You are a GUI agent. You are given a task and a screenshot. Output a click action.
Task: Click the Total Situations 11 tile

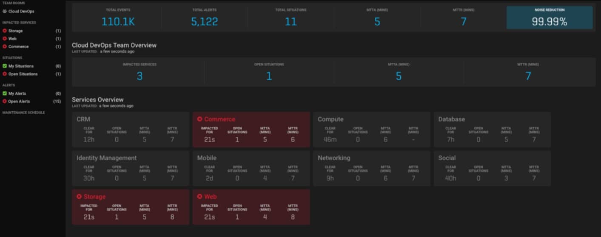pyautogui.click(x=291, y=17)
